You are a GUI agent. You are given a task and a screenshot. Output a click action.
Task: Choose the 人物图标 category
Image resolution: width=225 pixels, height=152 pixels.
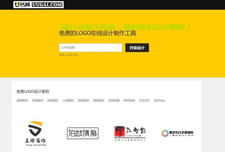[68, 101]
